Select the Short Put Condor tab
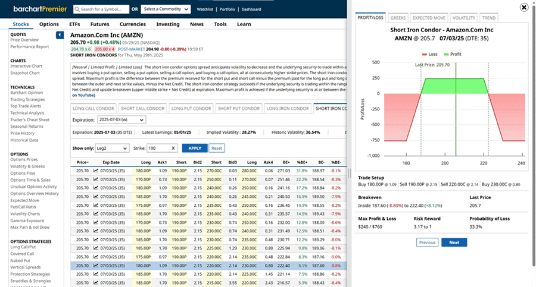The height and width of the screenshot is (287, 536). point(239,109)
